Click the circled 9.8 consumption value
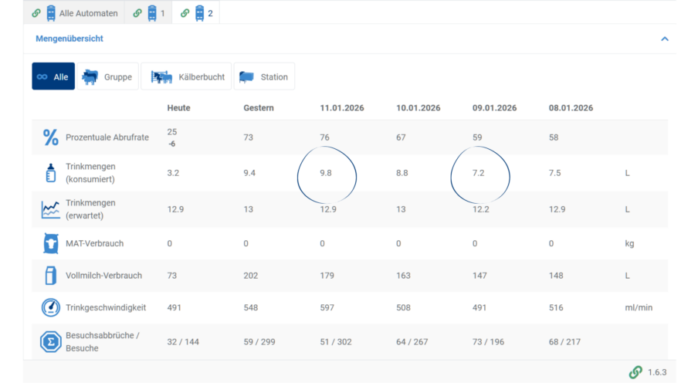The width and height of the screenshot is (681, 383). tap(326, 174)
